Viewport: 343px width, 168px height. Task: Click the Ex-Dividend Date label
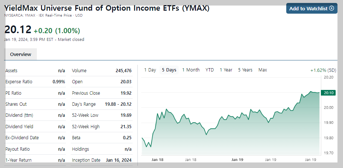click(x=22, y=138)
